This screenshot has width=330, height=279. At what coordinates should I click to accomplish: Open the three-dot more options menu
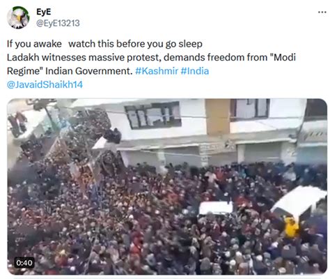click(x=322, y=12)
